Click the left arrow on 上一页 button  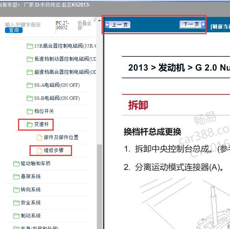click(107, 25)
